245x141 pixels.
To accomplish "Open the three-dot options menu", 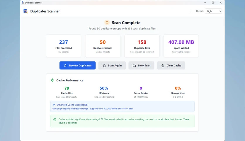I will [x=190, y=11].
